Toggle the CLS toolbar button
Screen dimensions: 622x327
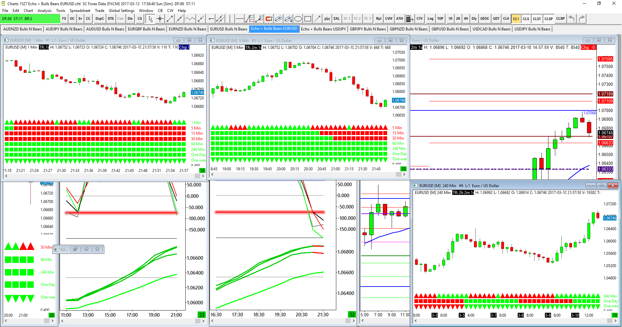click(x=526, y=19)
